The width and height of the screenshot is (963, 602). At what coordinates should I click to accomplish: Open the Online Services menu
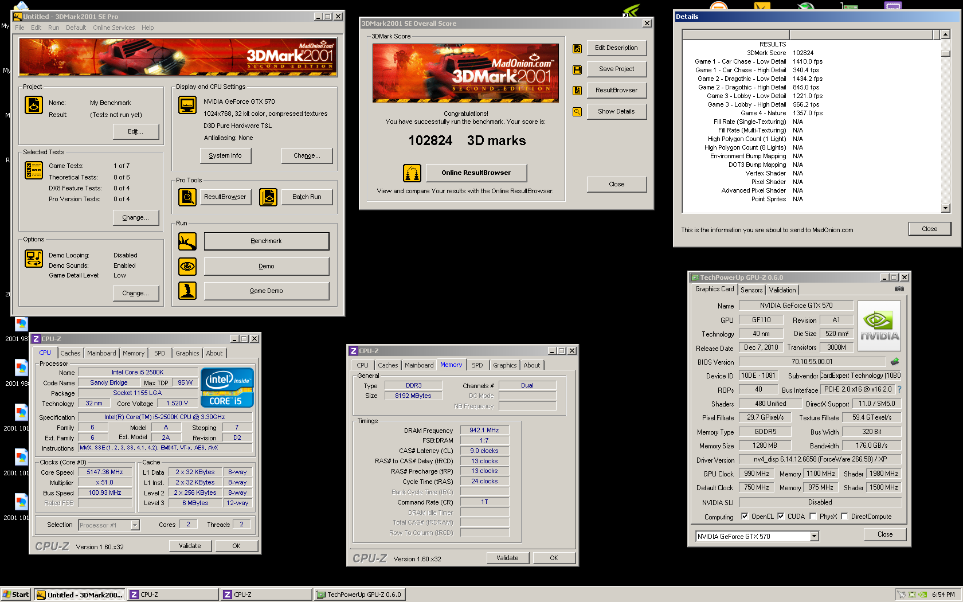click(x=114, y=28)
